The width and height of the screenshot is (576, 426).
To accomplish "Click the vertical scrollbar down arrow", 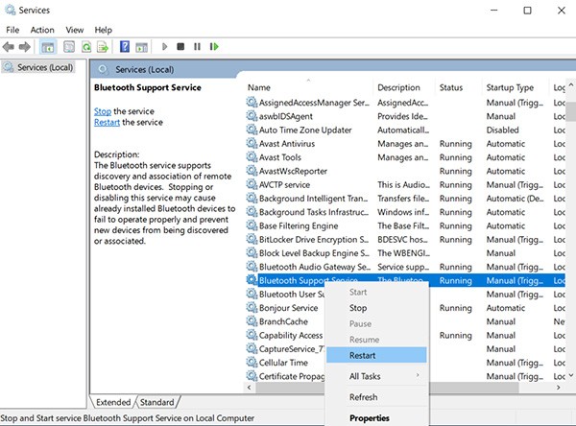I will pyautogui.click(x=570, y=375).
